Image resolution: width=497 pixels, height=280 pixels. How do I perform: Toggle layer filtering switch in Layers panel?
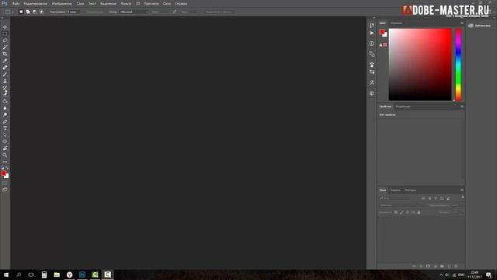(x=463, y=198)
